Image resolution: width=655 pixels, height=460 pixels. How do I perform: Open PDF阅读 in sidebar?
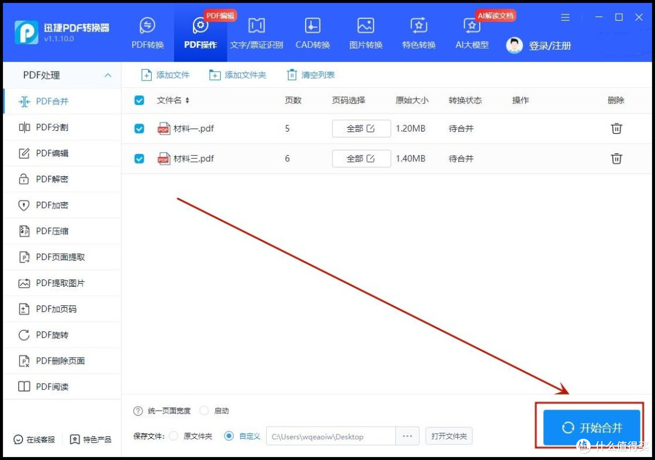(62, 387)
